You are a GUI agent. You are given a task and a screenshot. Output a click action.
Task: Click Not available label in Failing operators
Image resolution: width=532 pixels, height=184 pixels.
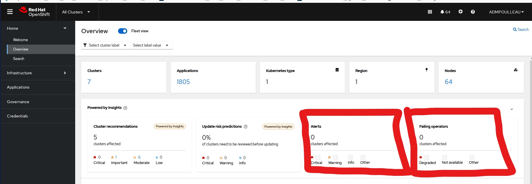452,162
